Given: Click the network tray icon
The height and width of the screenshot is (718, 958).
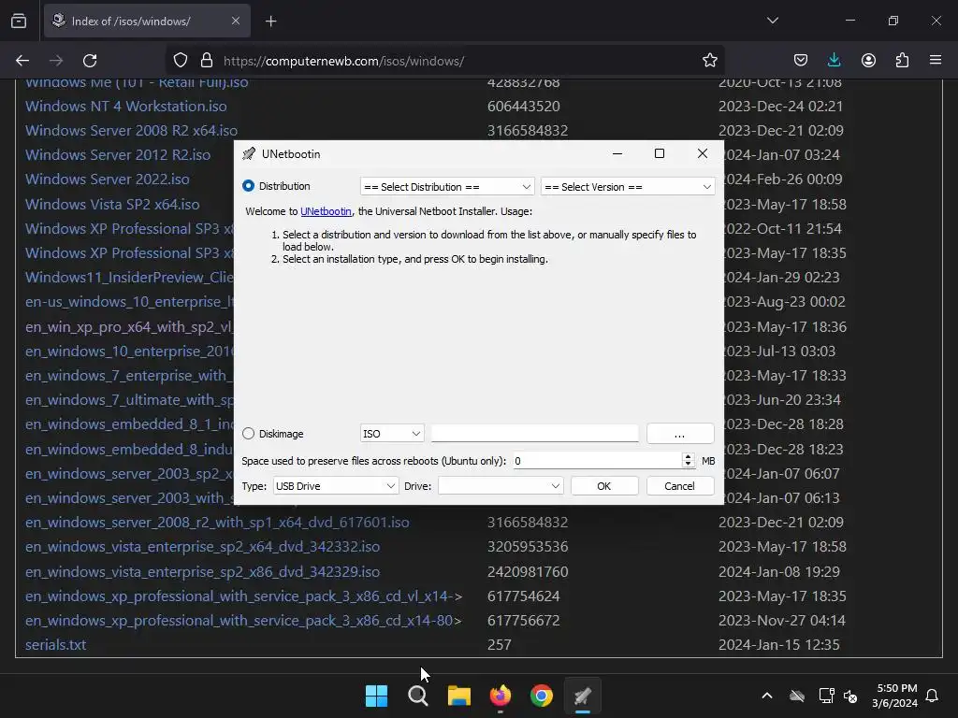Looking at the screenshot, I should click(x=826, y=696).
